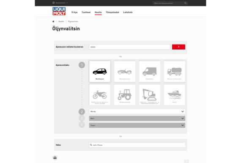This screenshot has width=241, height=163.
Task: Click the printer icon below search
Action: tap(55, 157)
